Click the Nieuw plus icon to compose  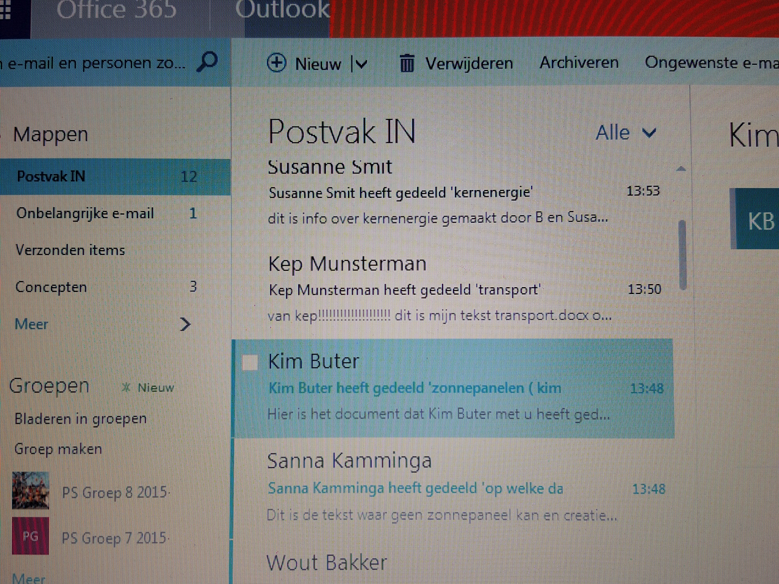tap(277, 63)
